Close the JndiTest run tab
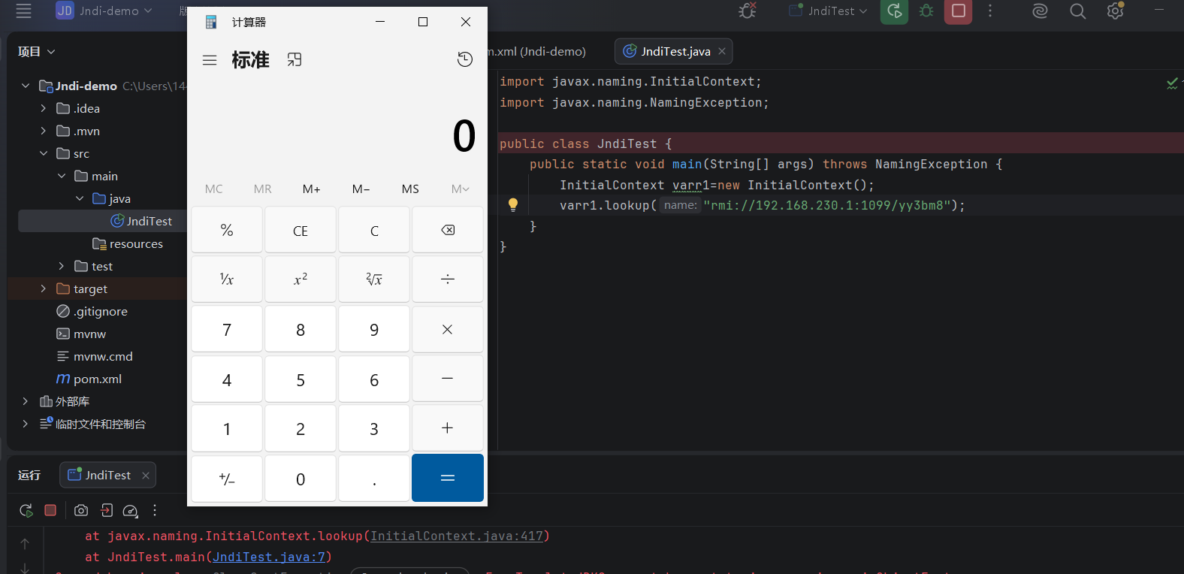This screenshot has width=1184, height=574. point(146,475)
